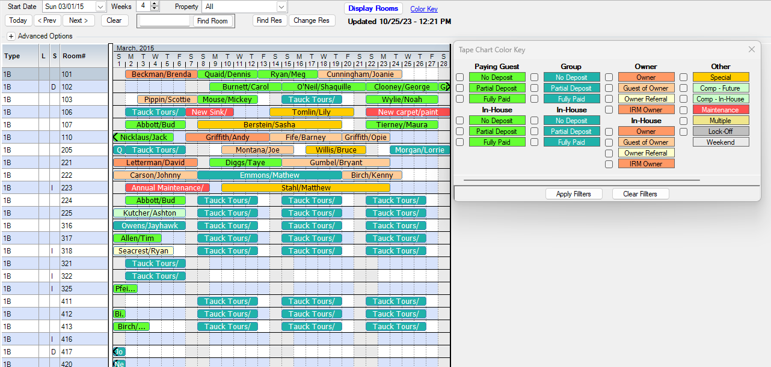This screenshot has height=367, width=771.
Task: Increase Weeks with the up stepper arrow
Action: pyautogui.click(x=155, y=4)
